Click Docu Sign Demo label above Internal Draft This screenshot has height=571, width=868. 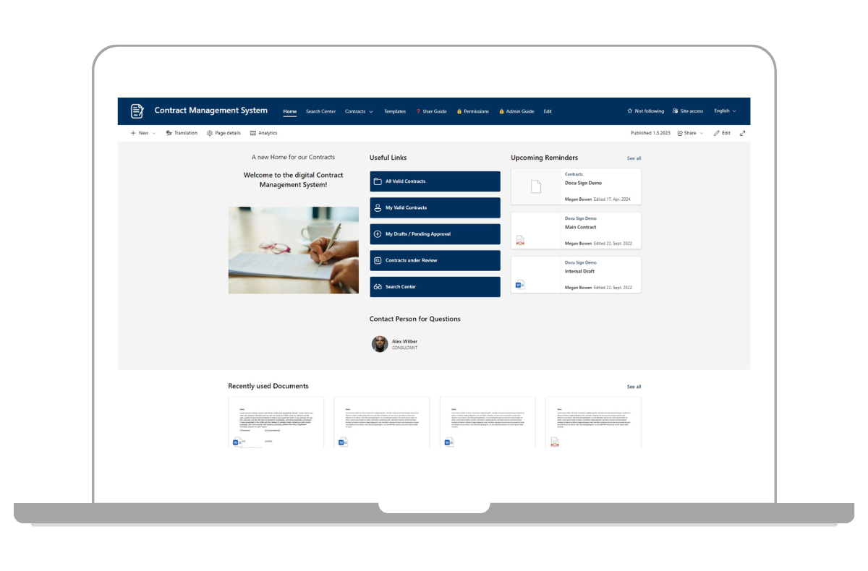[x=581, y=262]
